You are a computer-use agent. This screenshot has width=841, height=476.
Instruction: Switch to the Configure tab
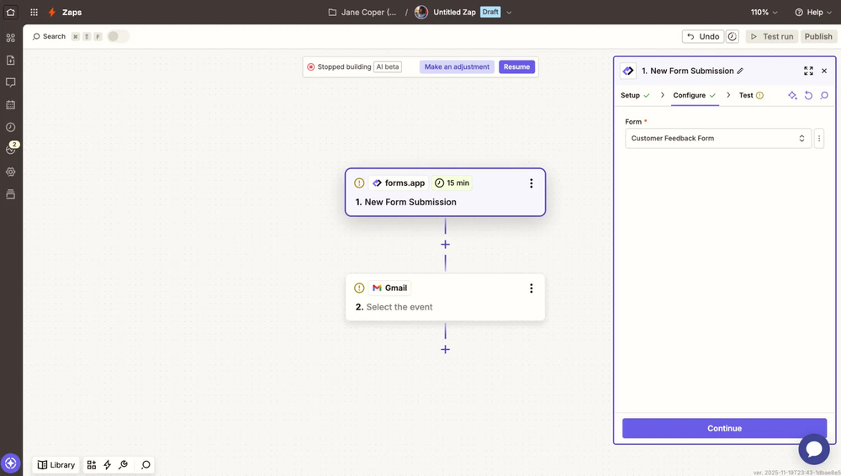695,95
